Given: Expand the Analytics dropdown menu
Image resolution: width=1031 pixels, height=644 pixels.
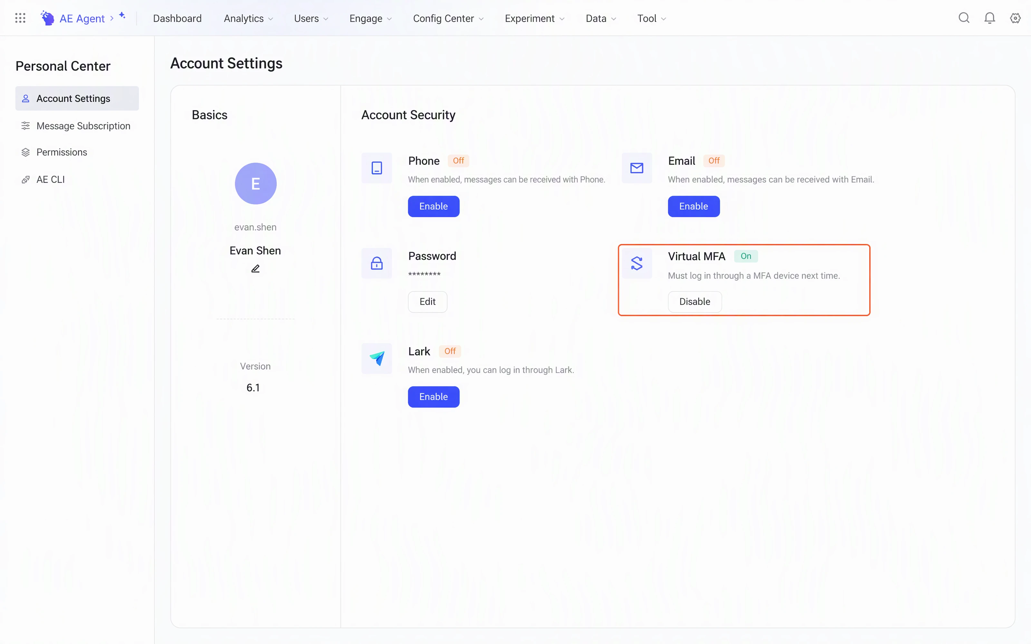Looking at the screenshot, I should pyautogui.click(x=248, y=18).
